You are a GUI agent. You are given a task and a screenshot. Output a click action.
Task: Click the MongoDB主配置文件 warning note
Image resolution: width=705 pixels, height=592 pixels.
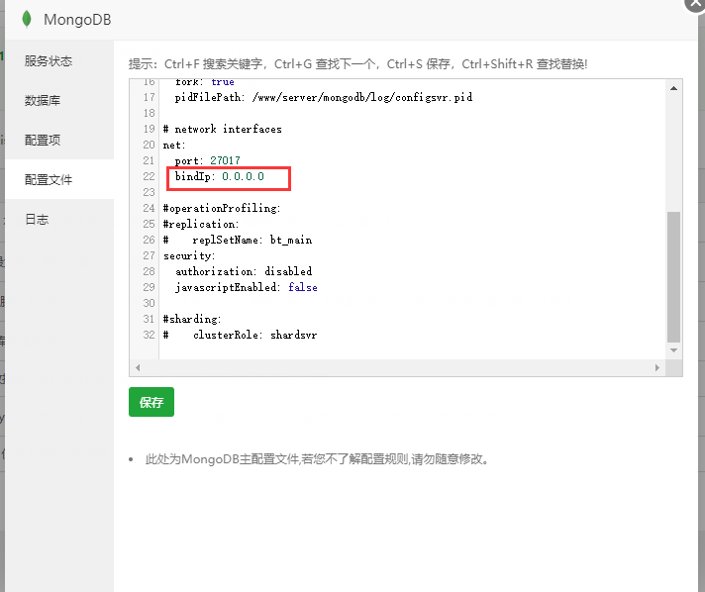[x=317, y=459]
